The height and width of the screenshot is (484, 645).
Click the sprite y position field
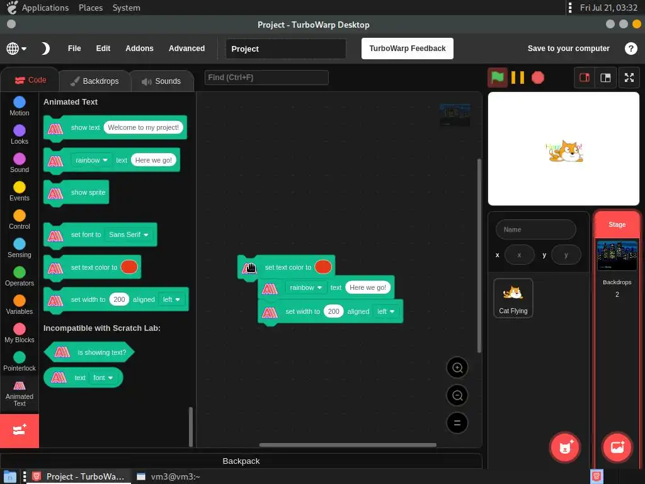coord(566,255)
